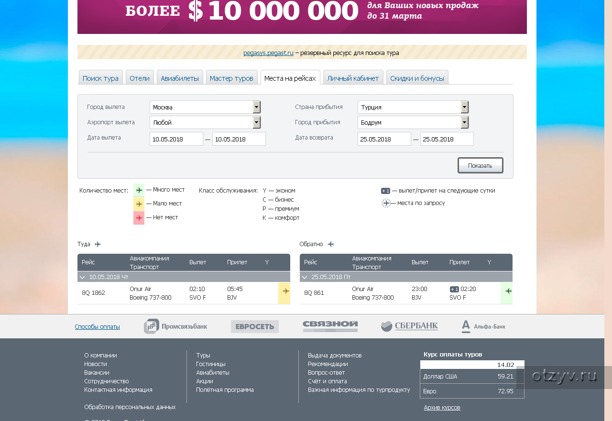
Task: Open the Город вылета dropdown
Action: click(x=257, y=107)
